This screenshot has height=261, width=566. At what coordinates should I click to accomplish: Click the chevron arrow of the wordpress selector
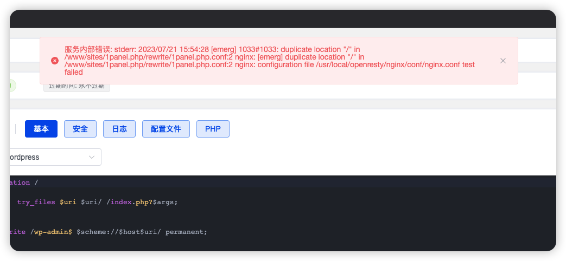pyautogui.click(x=92, y=157)
